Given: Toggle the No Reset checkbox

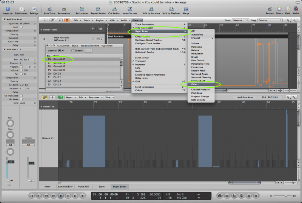Looking at the screenshot, I should 21,99.
